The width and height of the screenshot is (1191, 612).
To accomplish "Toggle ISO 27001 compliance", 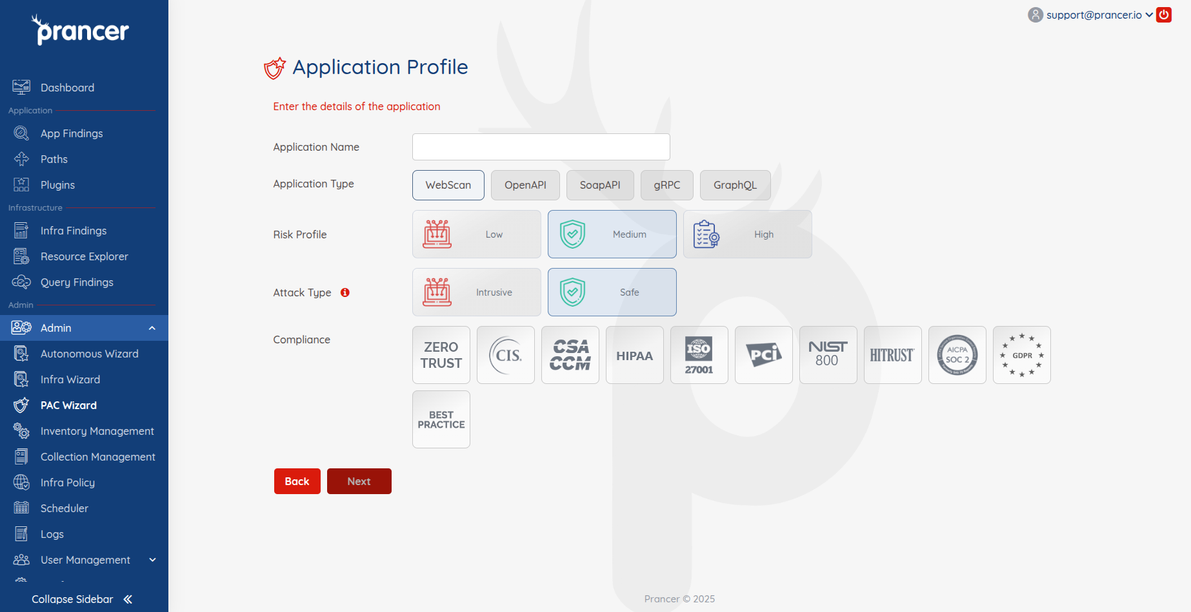I will click(x=699, y=355).
